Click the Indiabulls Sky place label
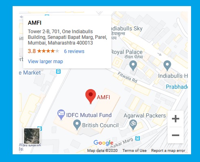Viewport: 200px width, 162px height. click(127, 28)
